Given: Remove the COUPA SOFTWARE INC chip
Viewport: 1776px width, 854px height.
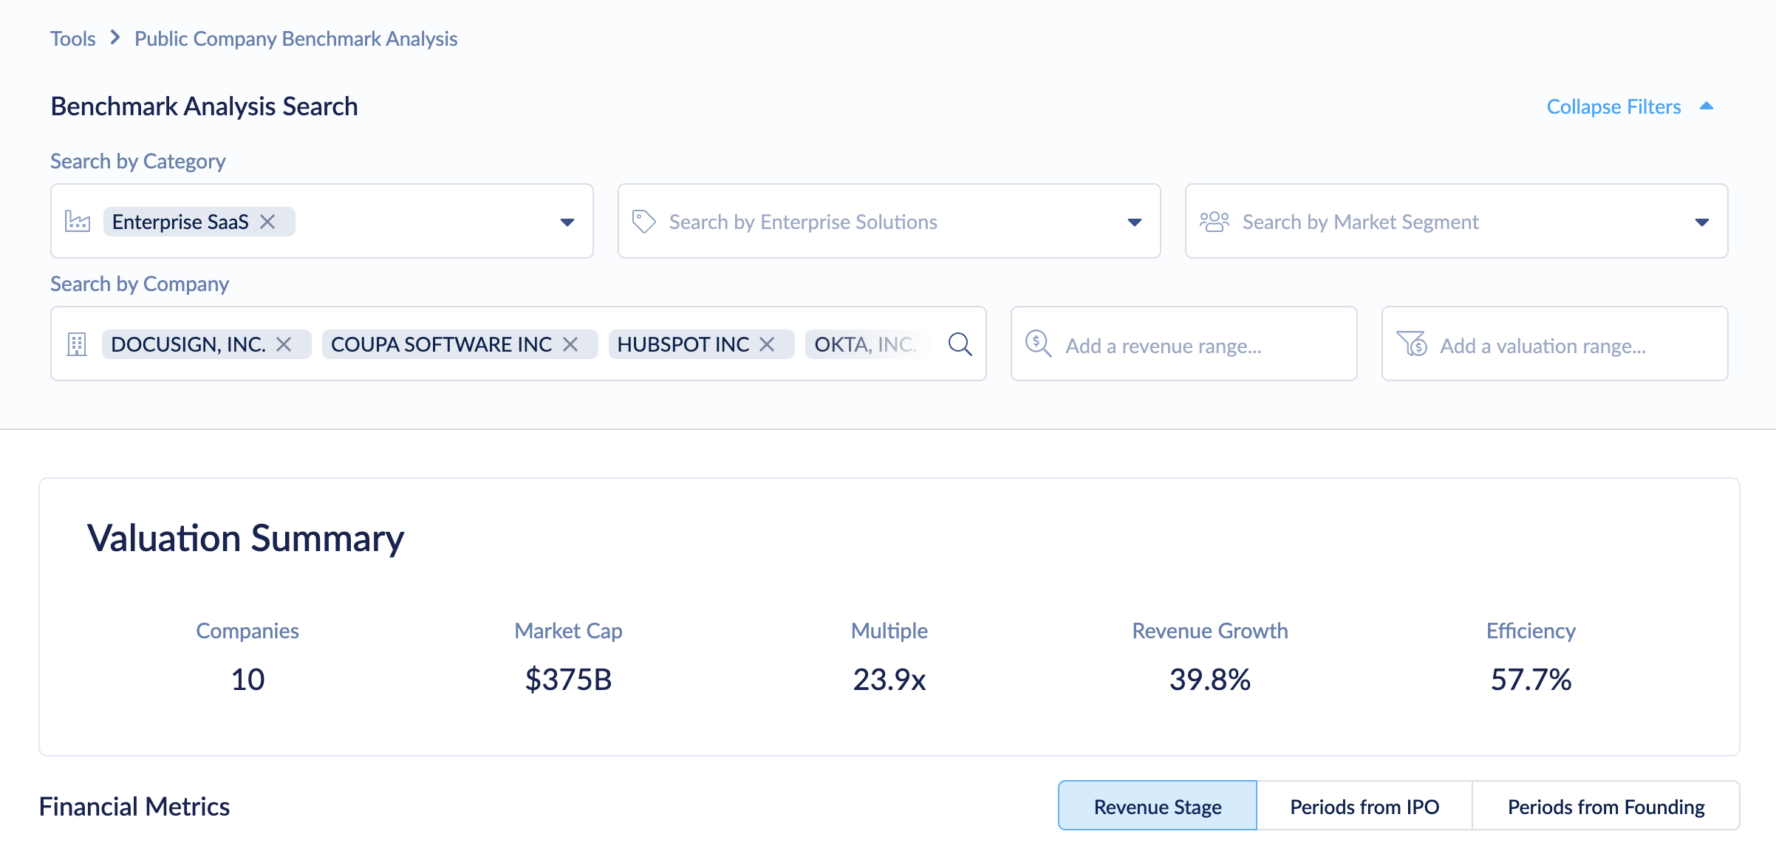Looking at the screenshot, I should point(570,344).
